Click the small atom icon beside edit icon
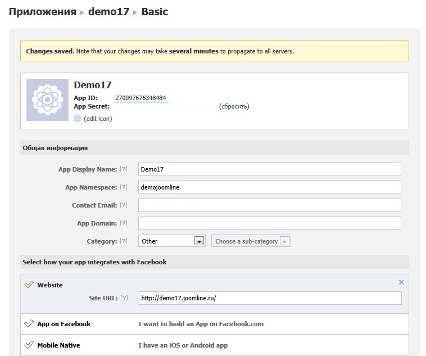426x356 pixels. 78,118
